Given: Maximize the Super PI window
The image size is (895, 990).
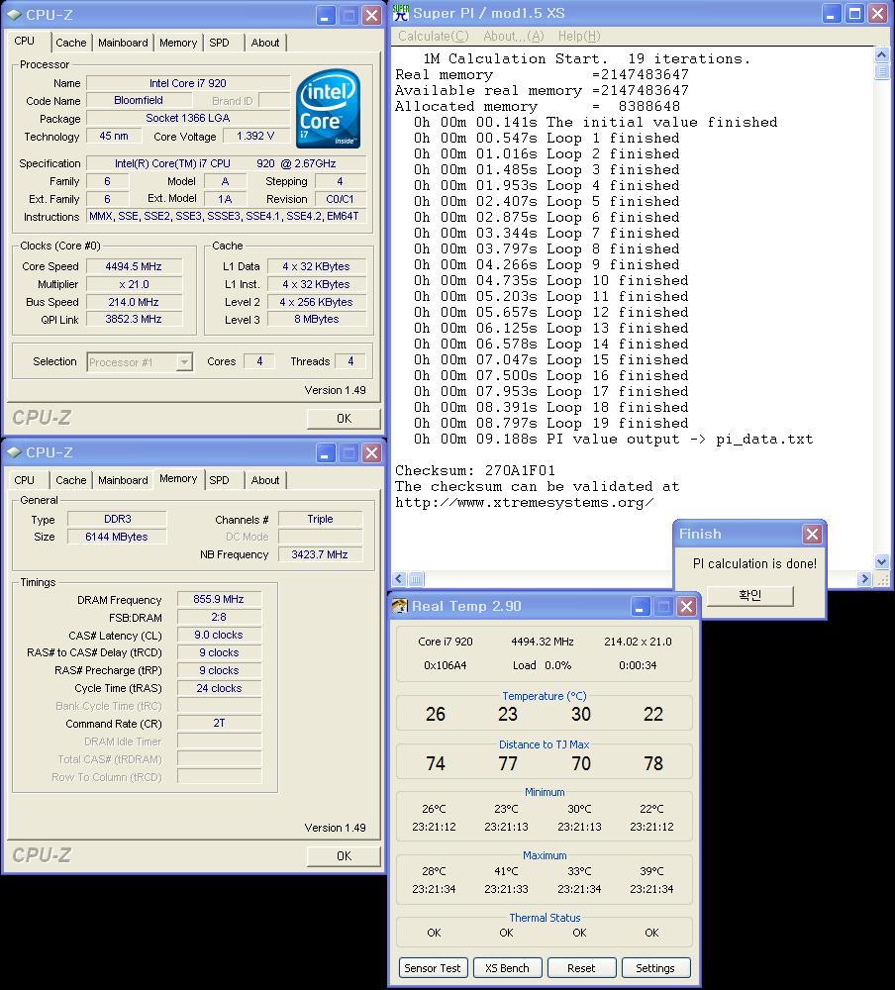Looking at the screenshot, I should click(x=854, y=14).
